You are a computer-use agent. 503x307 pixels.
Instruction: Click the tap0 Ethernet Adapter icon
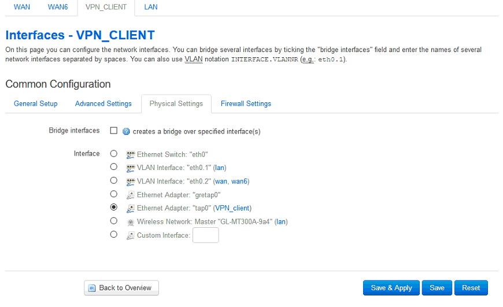point(130,209)
